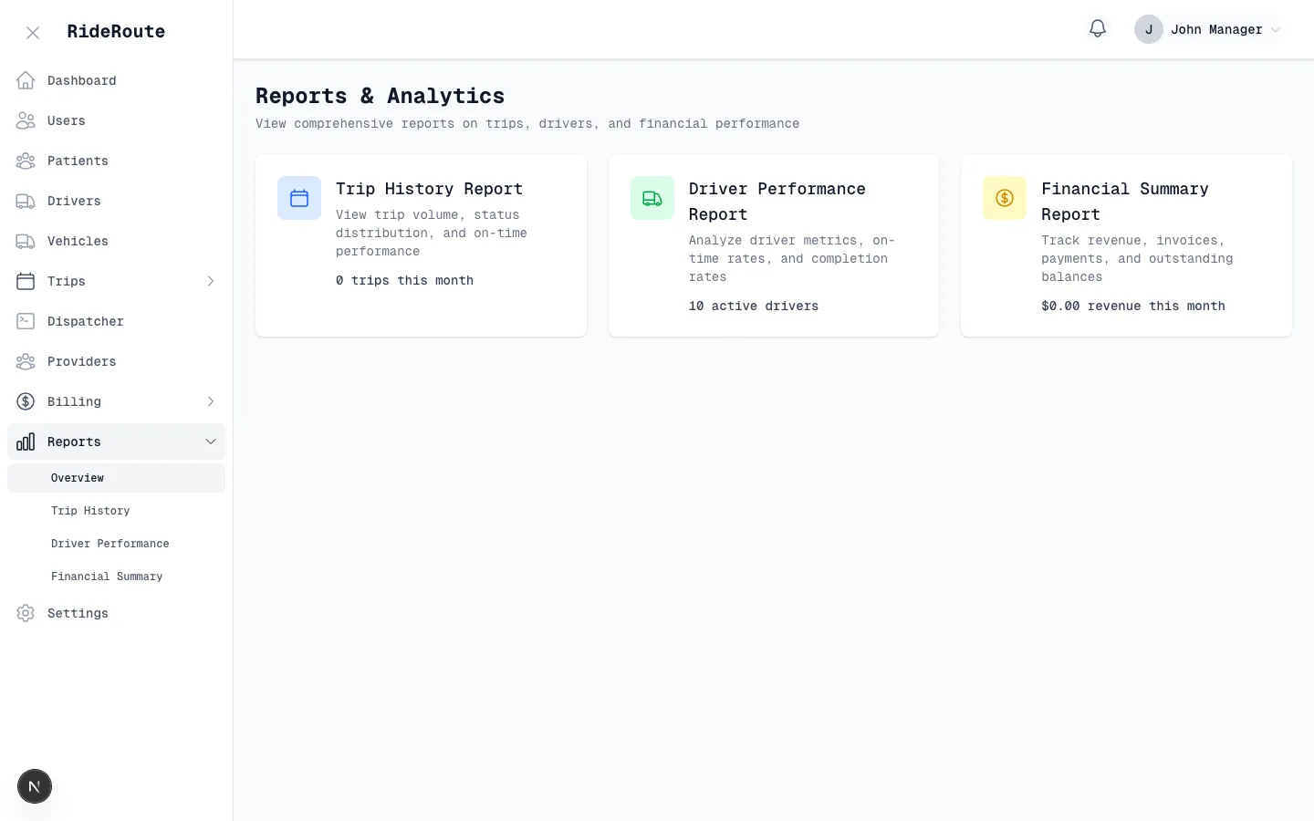Open the Providers section

pyautogui.click(x=116, y=361)
